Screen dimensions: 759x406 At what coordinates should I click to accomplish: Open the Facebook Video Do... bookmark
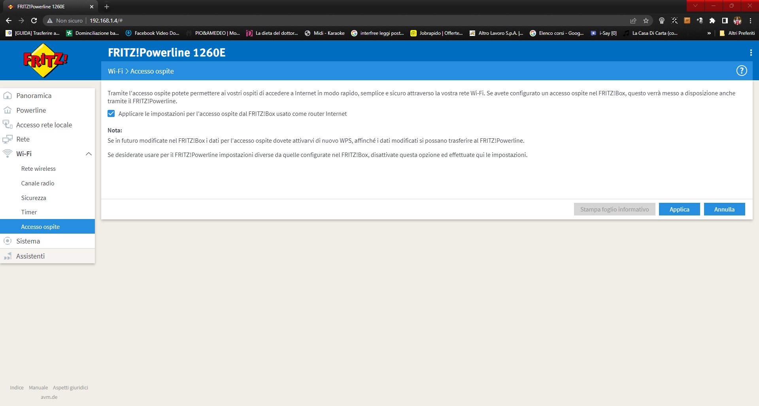tap(152, 33)
